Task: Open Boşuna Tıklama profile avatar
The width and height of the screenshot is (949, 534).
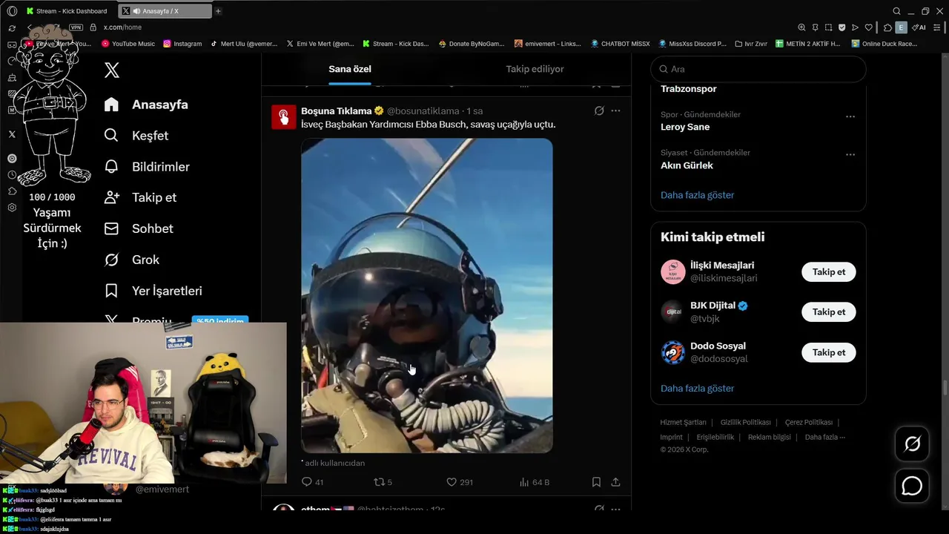Action: coord(283,117)
